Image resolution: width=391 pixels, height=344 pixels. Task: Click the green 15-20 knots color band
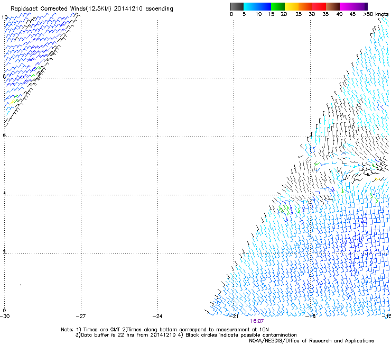278,6
